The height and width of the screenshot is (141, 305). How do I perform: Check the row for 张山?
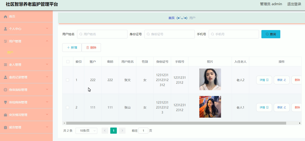pyautogui.click(x=68, y=107)
